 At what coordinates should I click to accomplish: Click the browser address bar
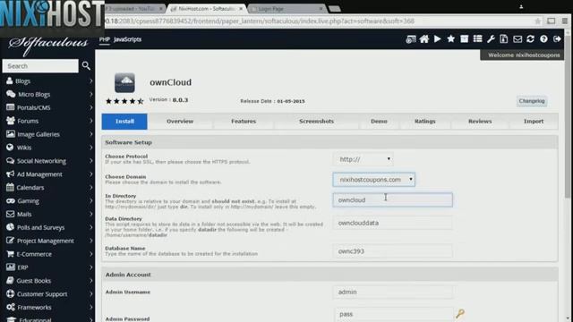[x=318, y=21]
